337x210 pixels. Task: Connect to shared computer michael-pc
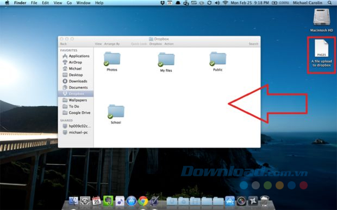[75, 132]
